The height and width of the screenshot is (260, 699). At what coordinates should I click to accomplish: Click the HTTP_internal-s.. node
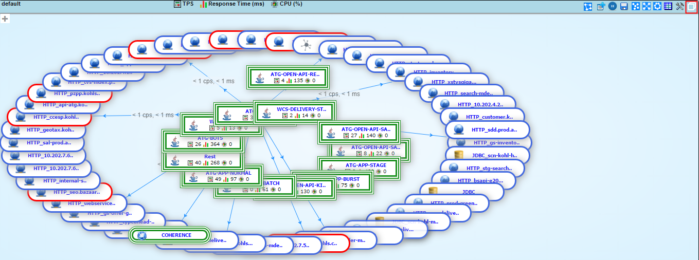pos(57,181)
